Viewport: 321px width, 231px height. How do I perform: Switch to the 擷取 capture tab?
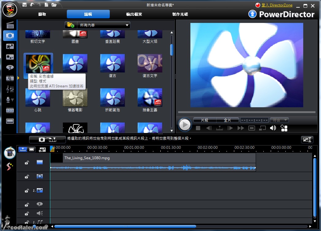click(x=42, y=14)
